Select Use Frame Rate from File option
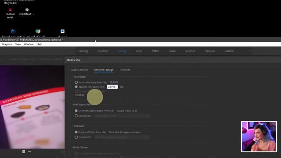This screenshot has width=281, height=158. point(76,83)
